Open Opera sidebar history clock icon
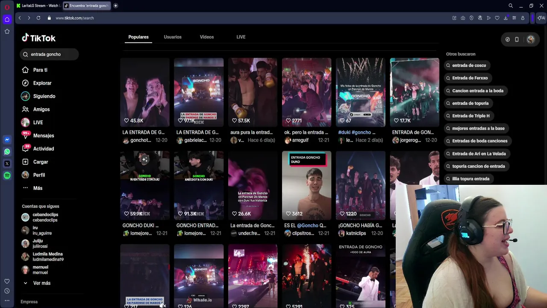 7,291
